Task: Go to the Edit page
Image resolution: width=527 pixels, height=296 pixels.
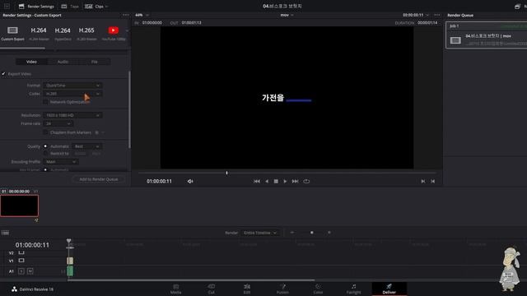Action: point(247,289)
